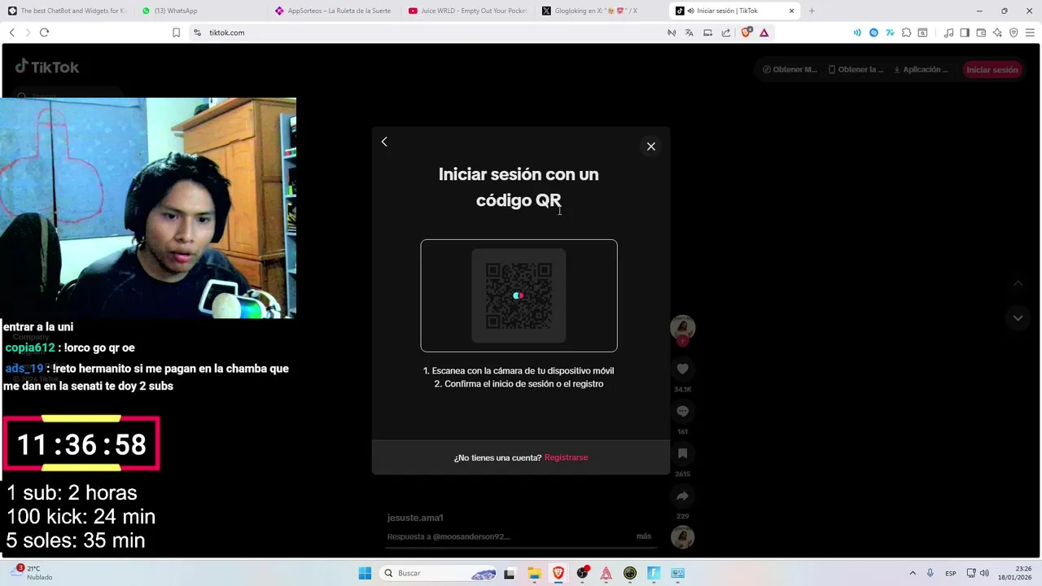
Task: Open the music note playlist icon
Action: click(x=948, y=33)
